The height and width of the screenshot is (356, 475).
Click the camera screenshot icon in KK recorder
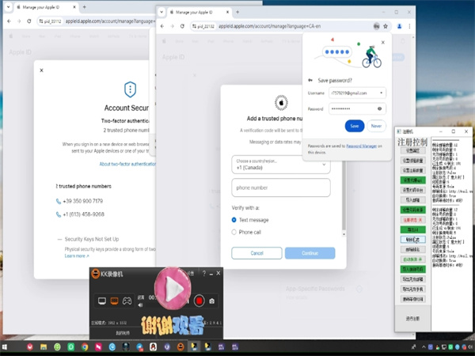click(212, 301)
